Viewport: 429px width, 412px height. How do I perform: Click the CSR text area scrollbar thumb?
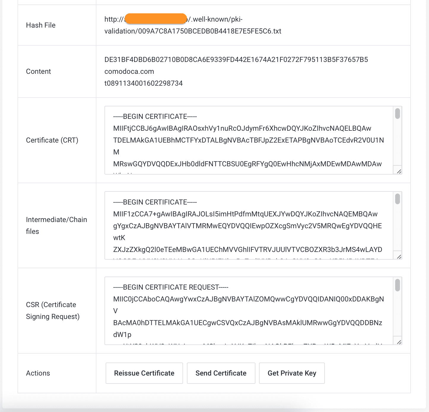(398, 285)
